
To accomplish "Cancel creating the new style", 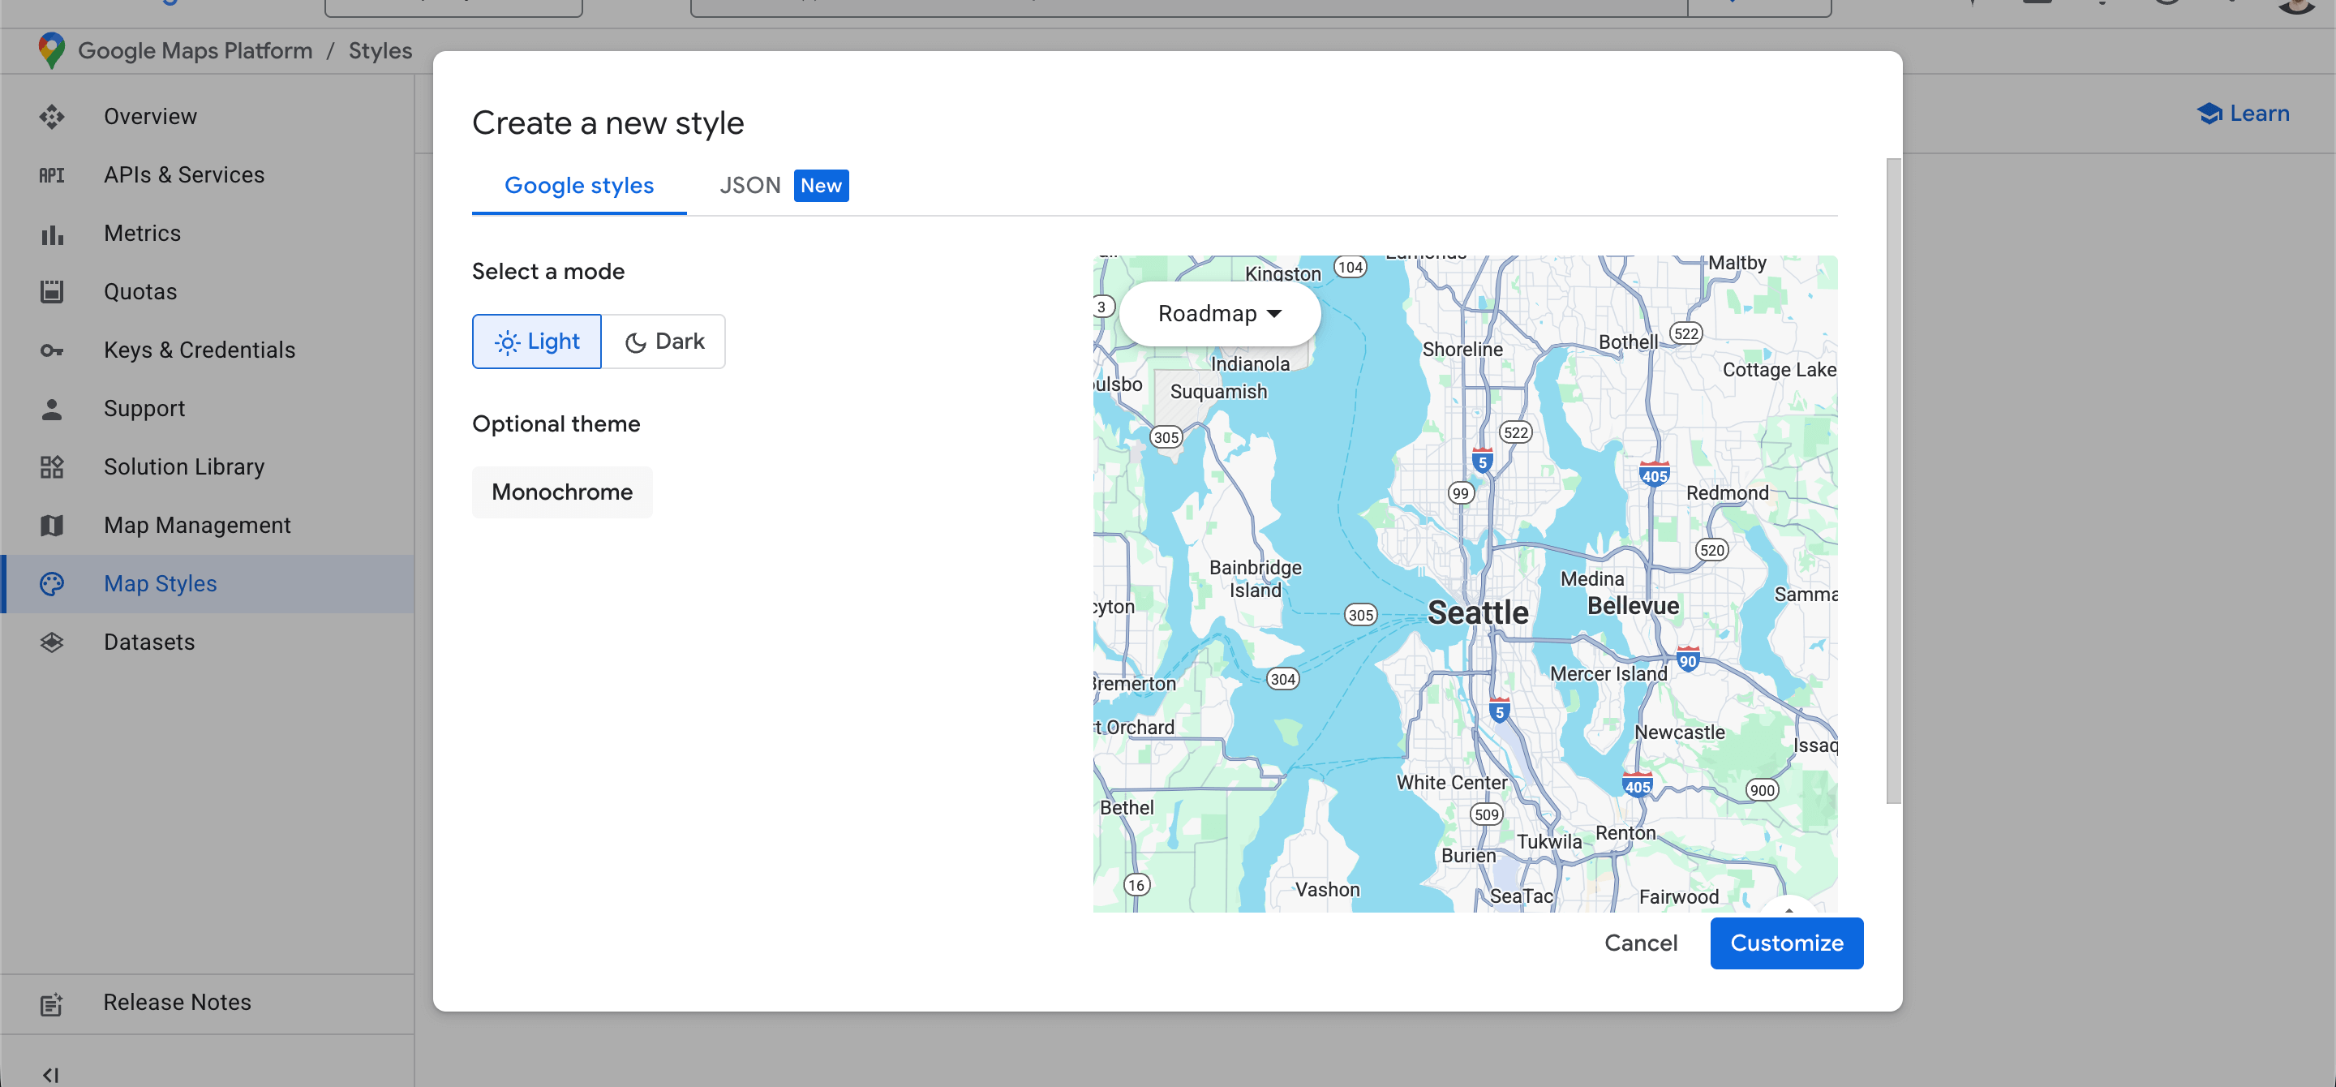I will [1642, 943].
